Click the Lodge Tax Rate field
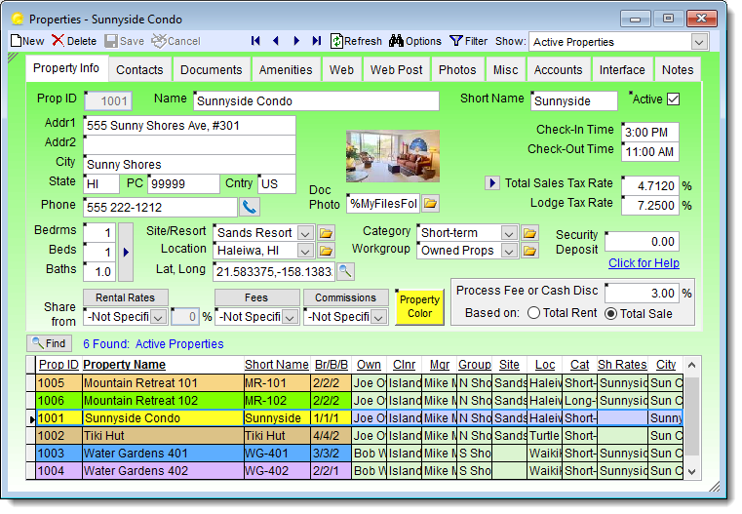Screen dimensions: 742x514 649,206
